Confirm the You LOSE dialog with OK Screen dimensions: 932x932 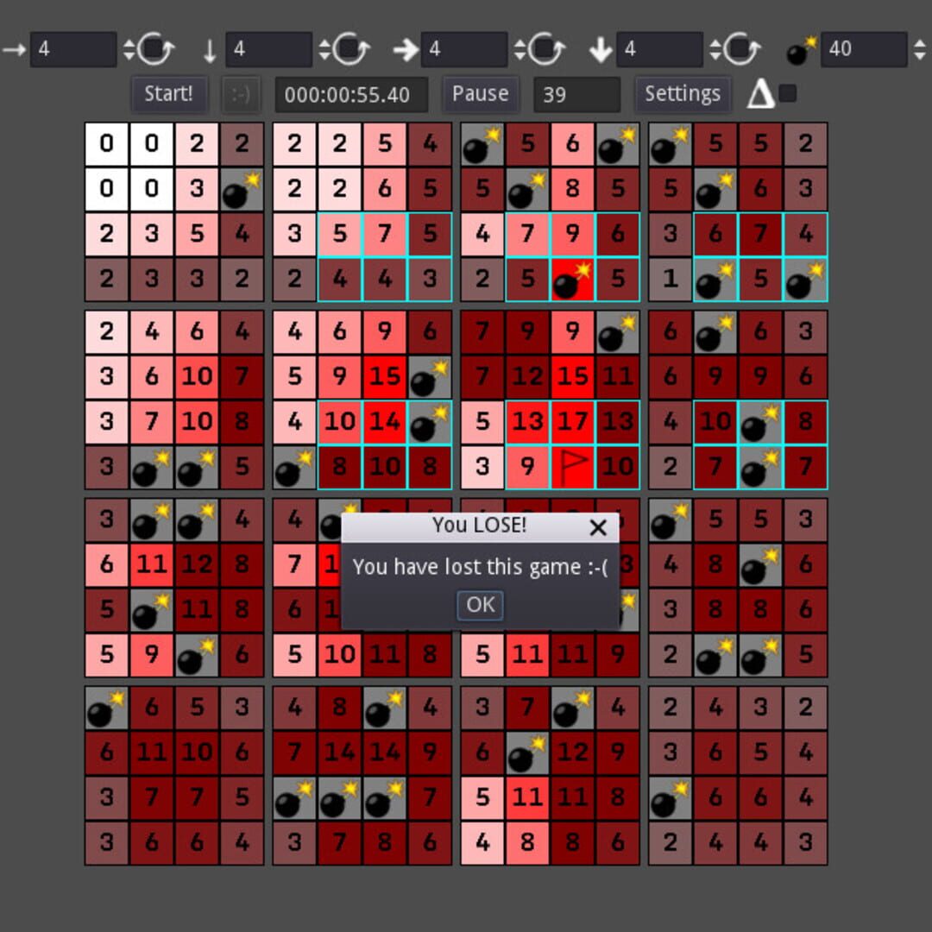point(480,605)
